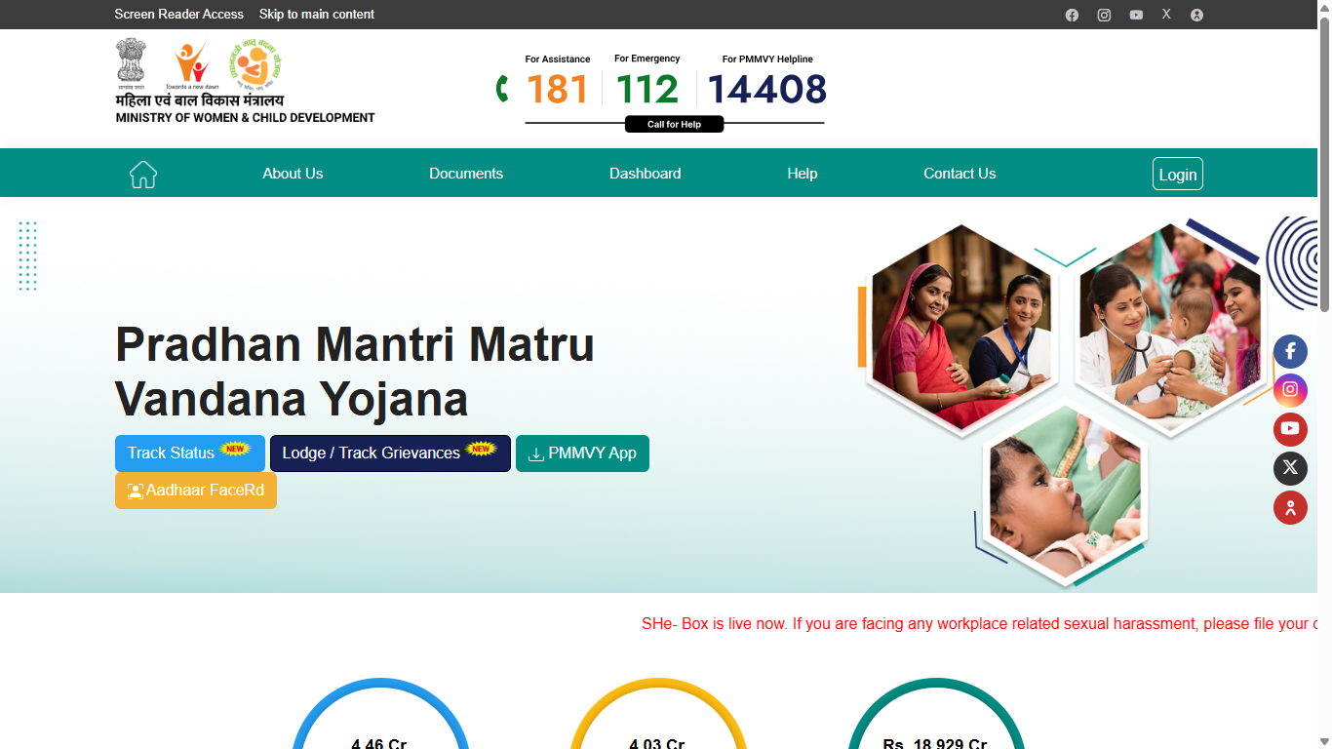Open Instagram icon in top header bar

coord(1104,15)
